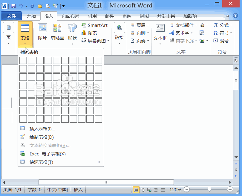Switch to the 加载项 tab
Image resolution: width=242 pixels, height=196 pixels.
pos(190,16)
